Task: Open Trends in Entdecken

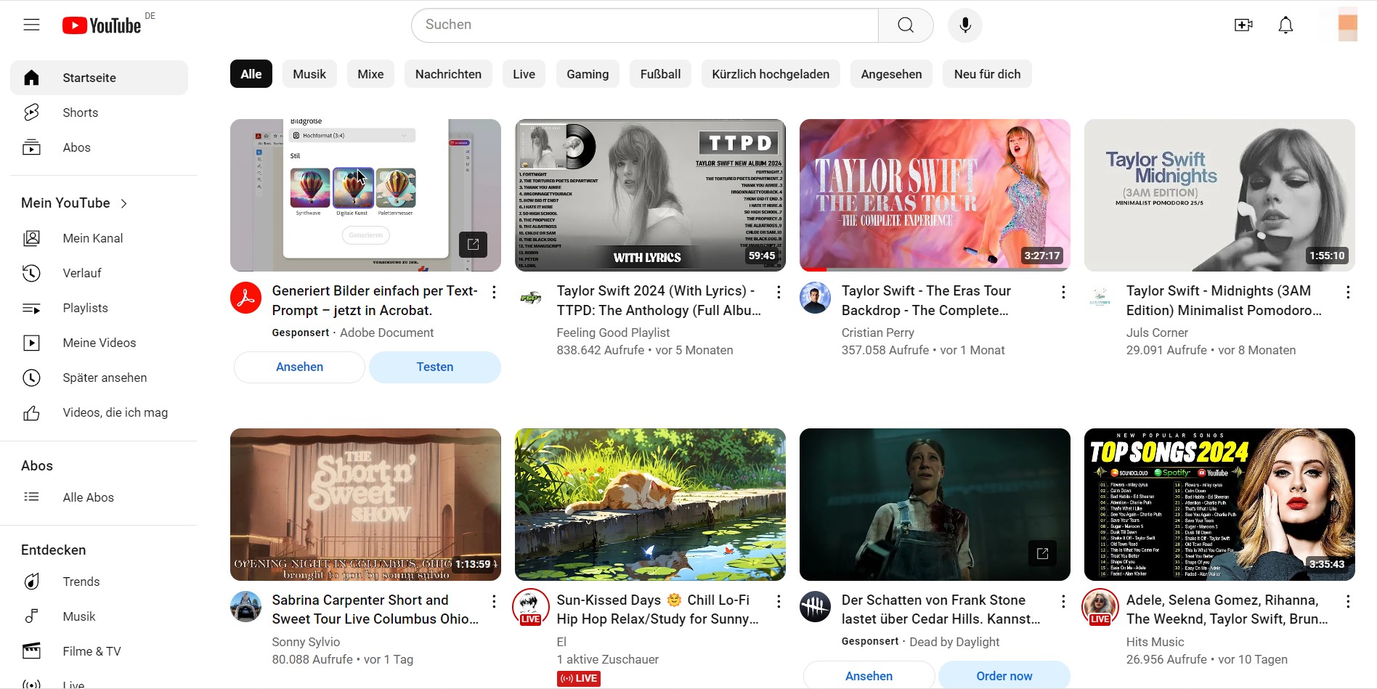Action: [99, 582]
